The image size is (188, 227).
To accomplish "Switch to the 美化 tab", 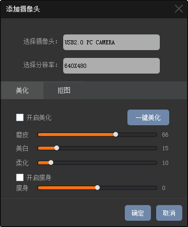I will [x=22, y=90].
